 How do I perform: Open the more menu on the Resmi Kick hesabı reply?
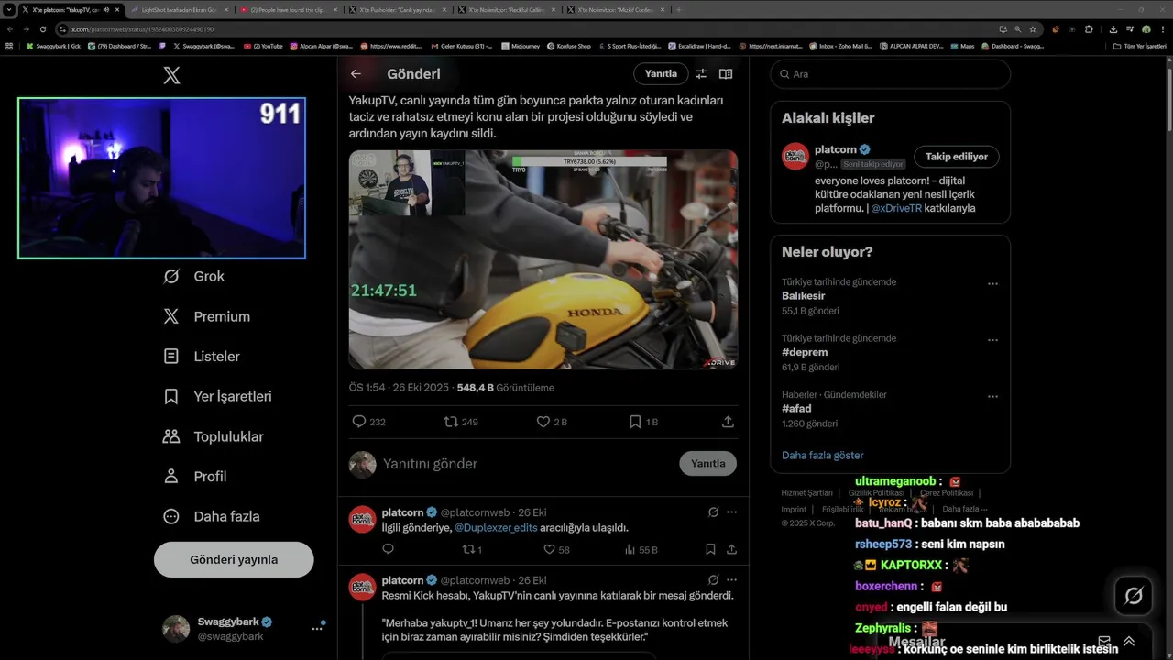tap(731, 580)
